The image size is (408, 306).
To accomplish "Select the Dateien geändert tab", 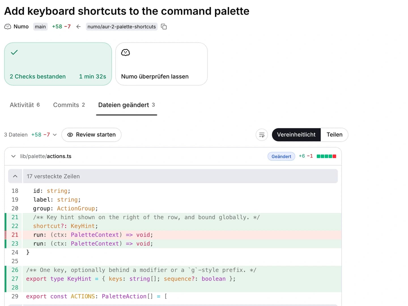I will click(x=127, y=105).
